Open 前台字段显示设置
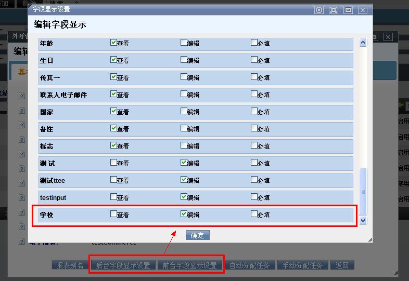The image size is (409, 281). click(x=189, y=265)
